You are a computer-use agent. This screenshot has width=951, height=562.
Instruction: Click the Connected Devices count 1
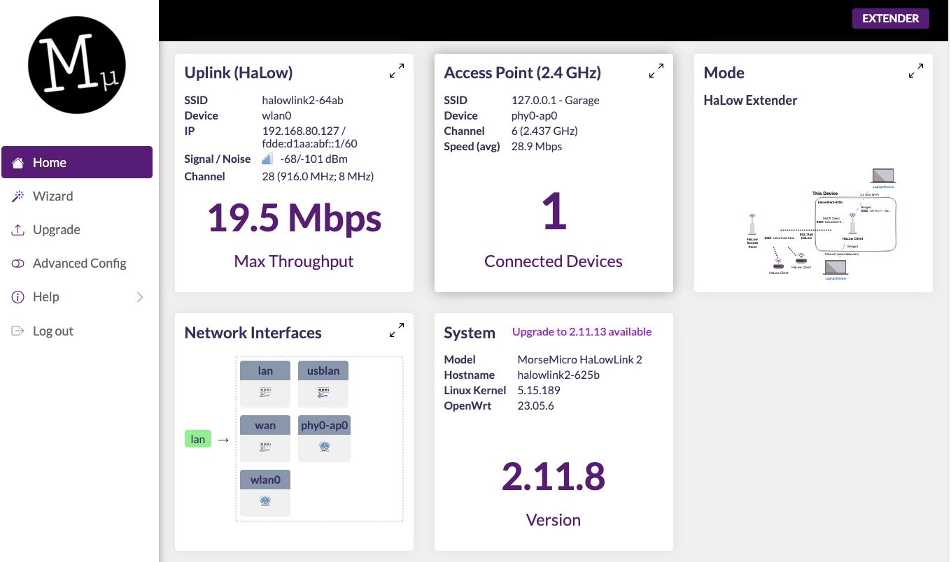point(554,212)
